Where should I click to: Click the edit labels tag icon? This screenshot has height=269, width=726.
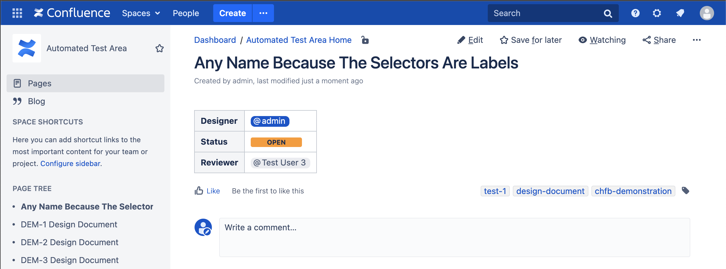coord(686,191)
